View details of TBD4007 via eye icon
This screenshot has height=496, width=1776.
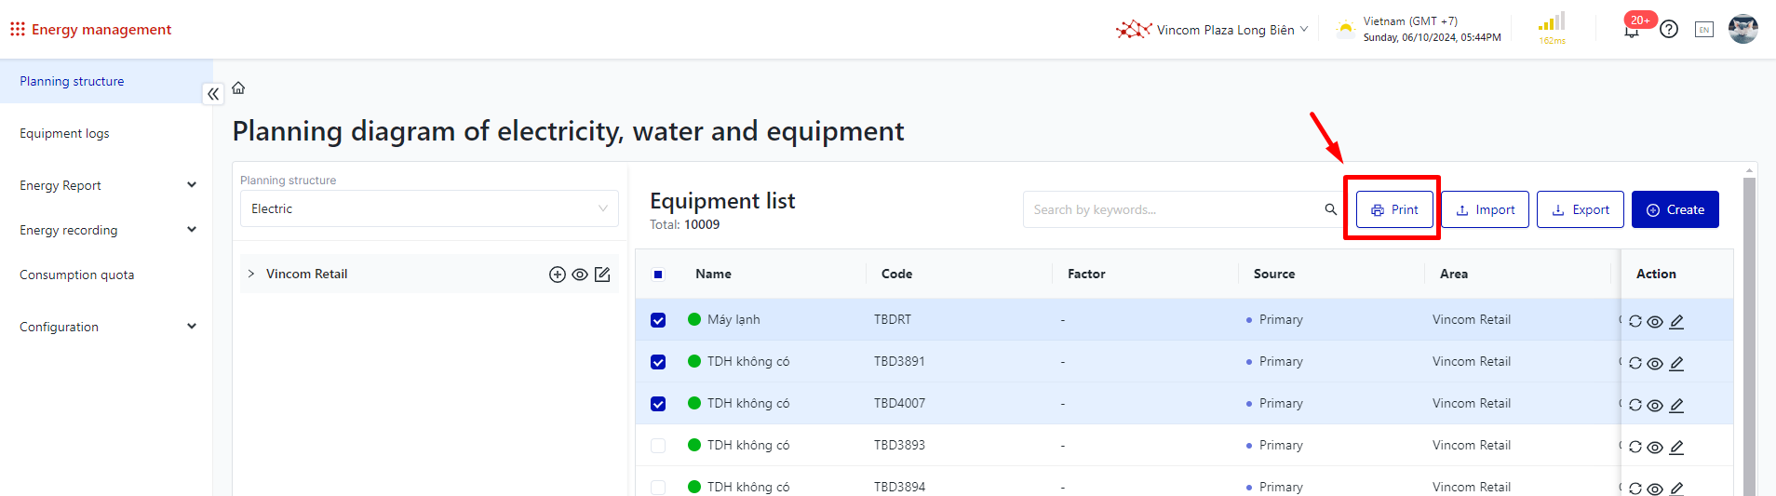tap(1655, 406)
